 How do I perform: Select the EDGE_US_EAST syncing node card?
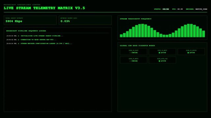[x=134, y=51]
